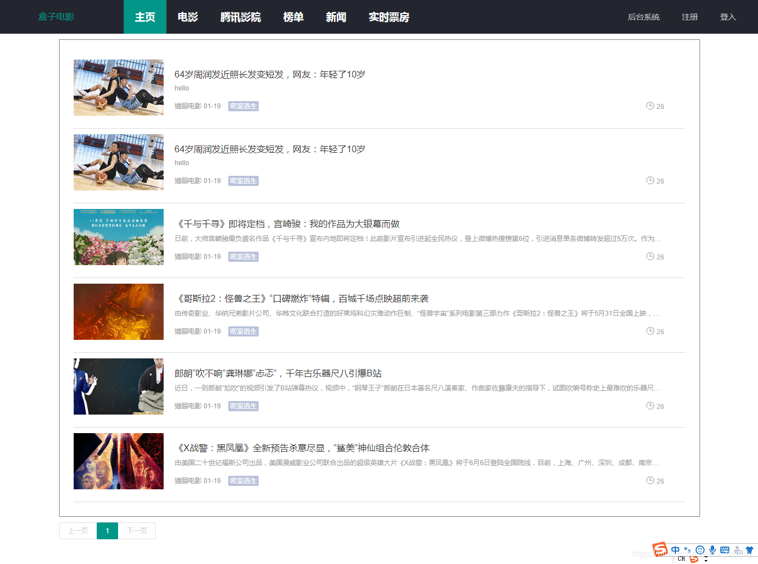This screenshot has height=564, width=758.
Task: Open the 榜单 menu in the navigation bar
Action: (x=293, y=17)
